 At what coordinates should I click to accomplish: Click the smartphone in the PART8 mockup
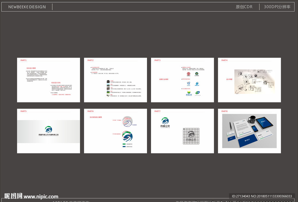click(x=254, y=129)
